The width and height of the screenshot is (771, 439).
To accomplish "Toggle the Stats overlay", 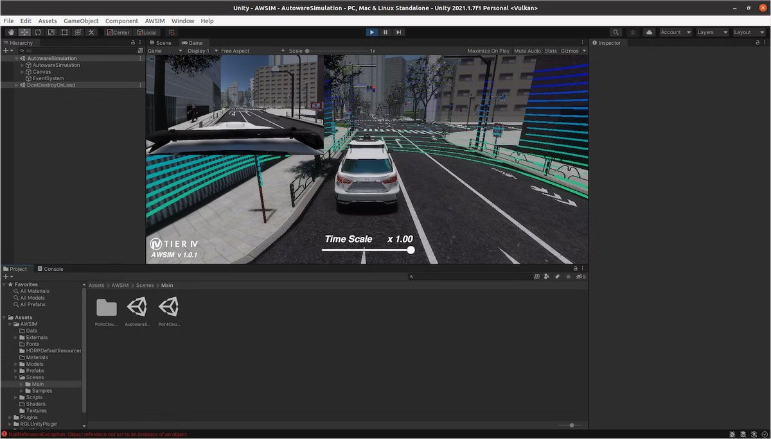I will click(x=551, y=51).
